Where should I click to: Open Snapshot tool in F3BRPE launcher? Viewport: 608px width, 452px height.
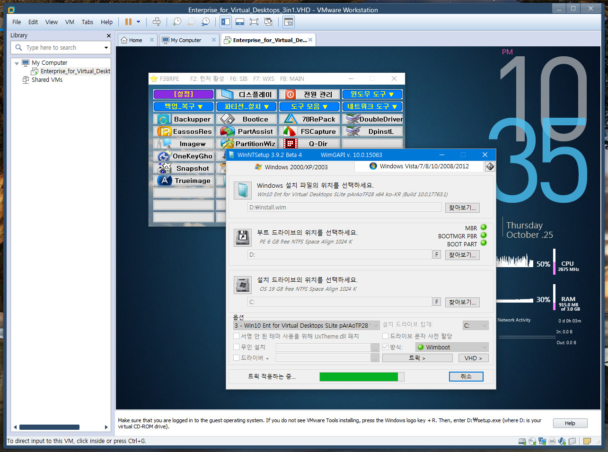click(184, 168)
